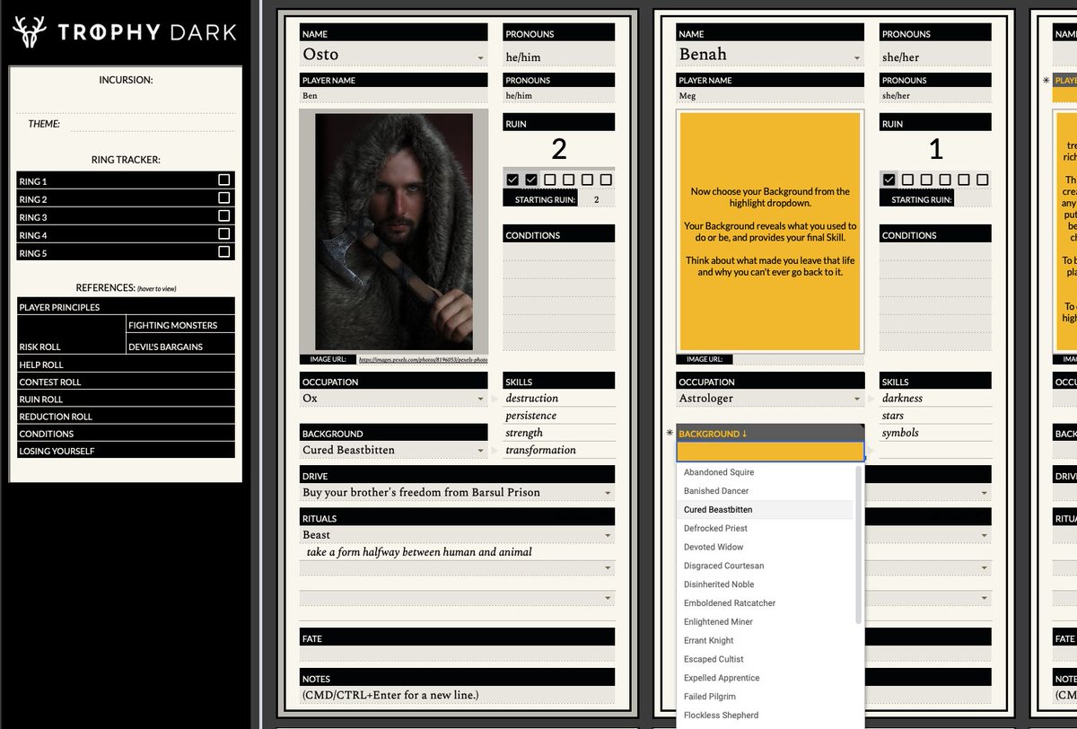This screenshot has height=729, width=1077.
Task: Click Benah's skill text darkness
Action: point(902,398)
